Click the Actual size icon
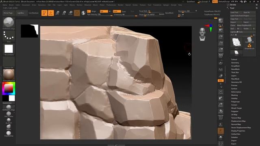Viewport: 260px width, 146px height. coord(221,43)
